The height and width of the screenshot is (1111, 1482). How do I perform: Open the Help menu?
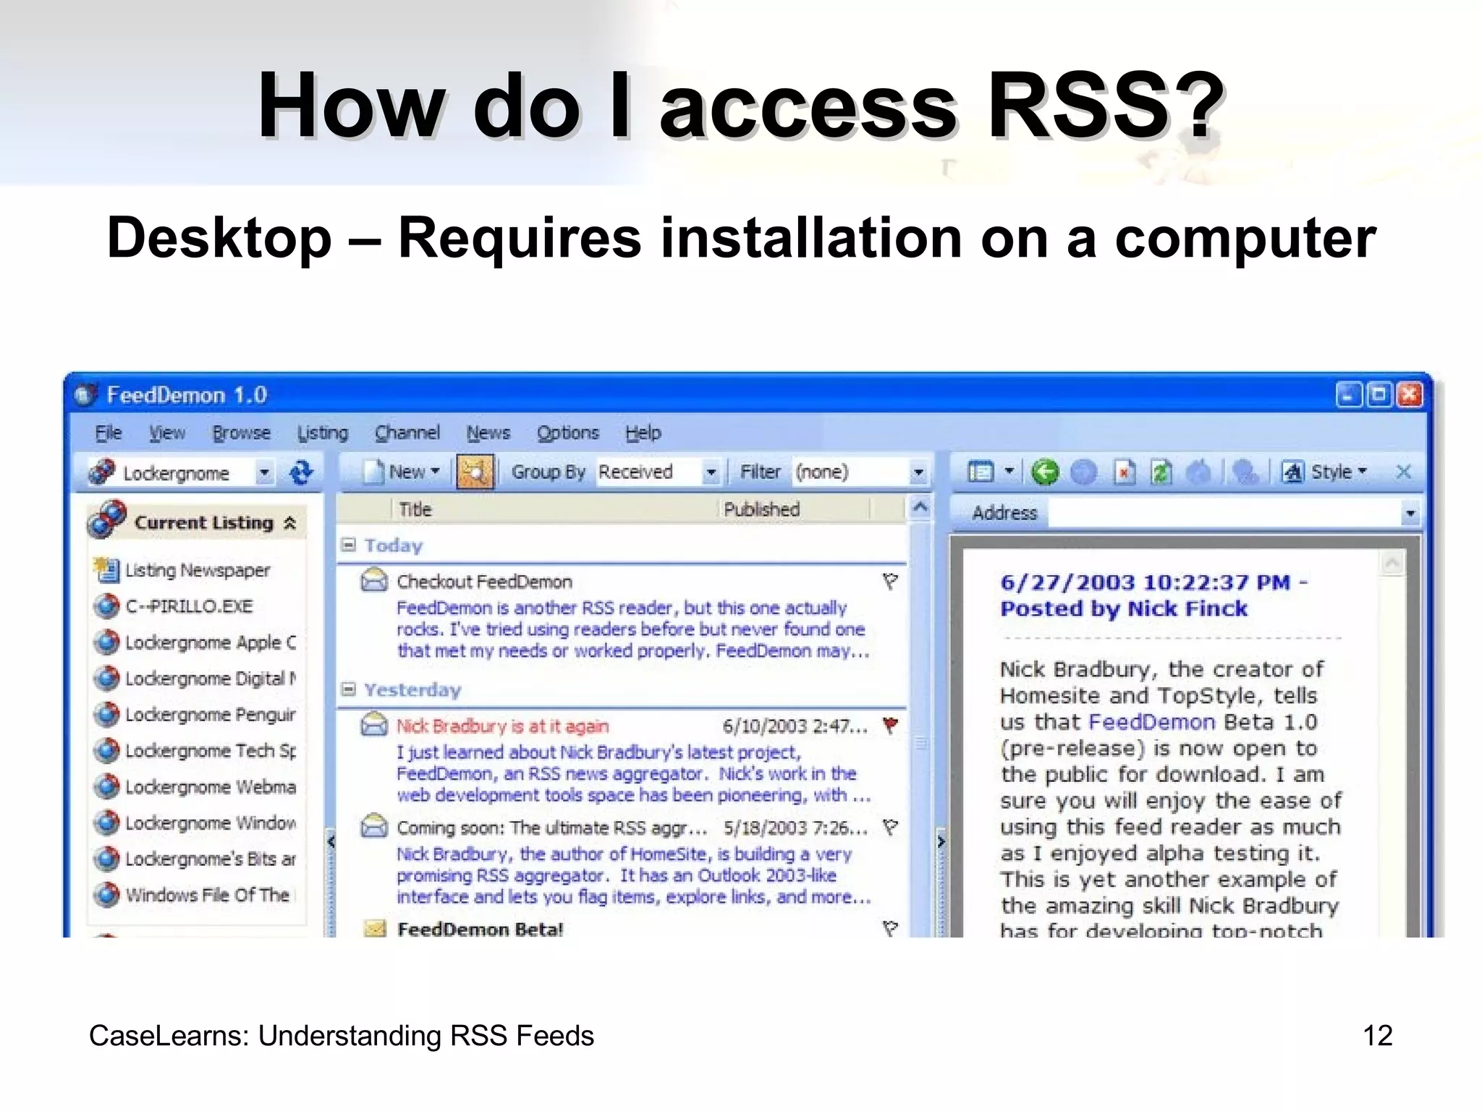[643, 433]
